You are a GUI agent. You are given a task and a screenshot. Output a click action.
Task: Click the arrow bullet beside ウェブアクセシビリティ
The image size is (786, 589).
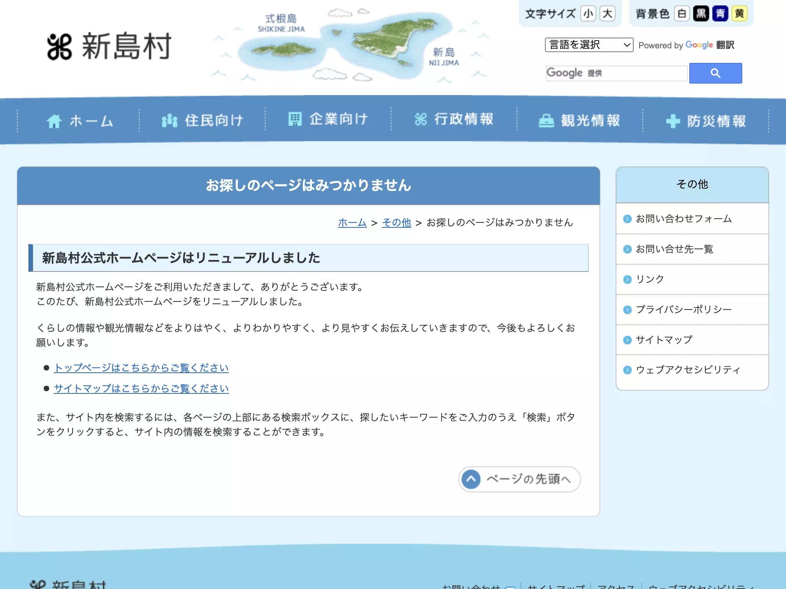pyautogui.click(x=627, y=370)
